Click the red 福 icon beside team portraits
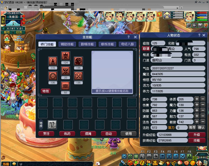The width and height of the screenshot is (209, 166). click(x=159, y=14)
